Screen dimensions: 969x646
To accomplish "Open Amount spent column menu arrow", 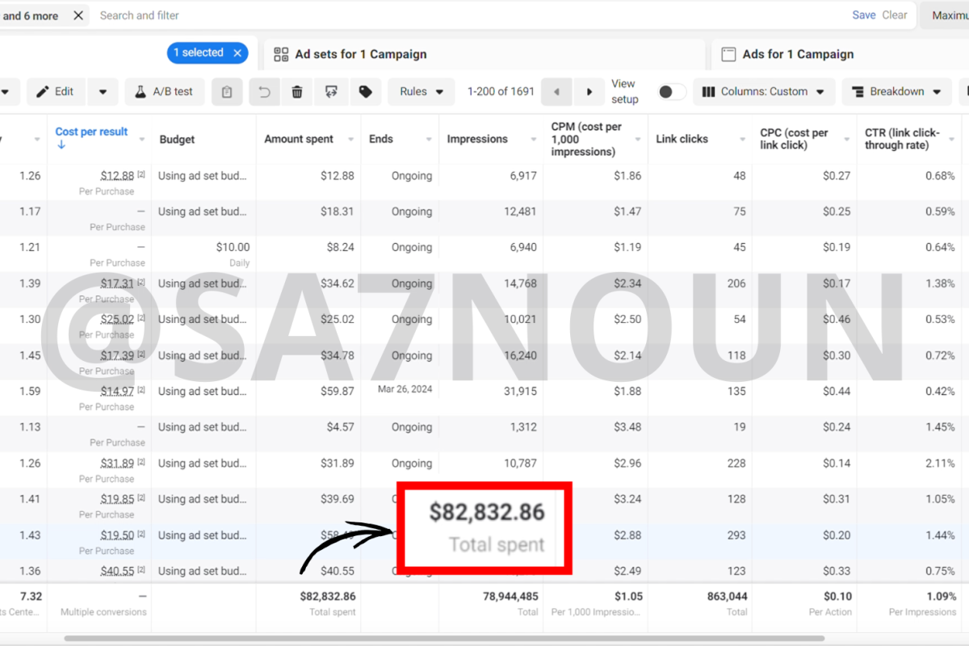I will (x=350, y=140).
